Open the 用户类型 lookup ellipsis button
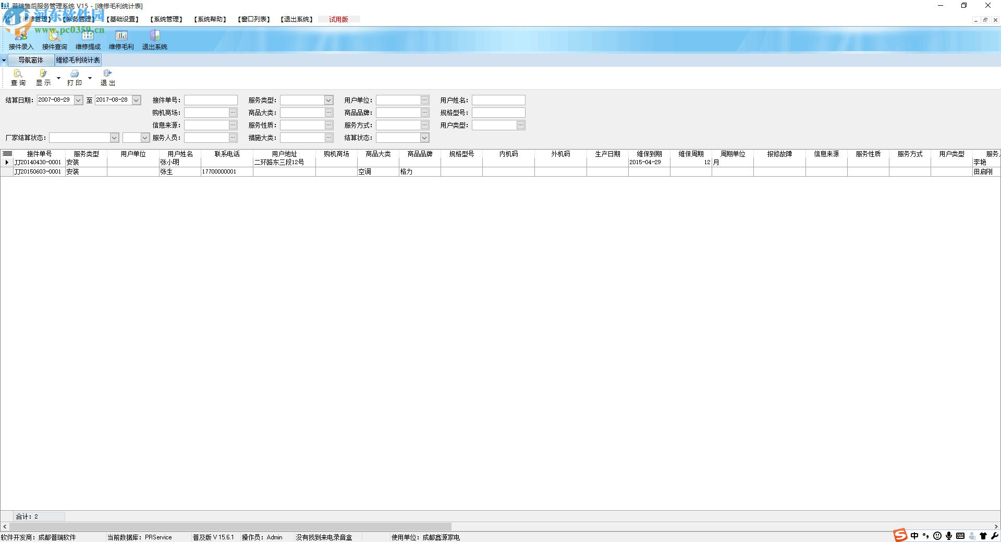The width and height of the screenshot is (1001, 542). (x=521, y=125)
